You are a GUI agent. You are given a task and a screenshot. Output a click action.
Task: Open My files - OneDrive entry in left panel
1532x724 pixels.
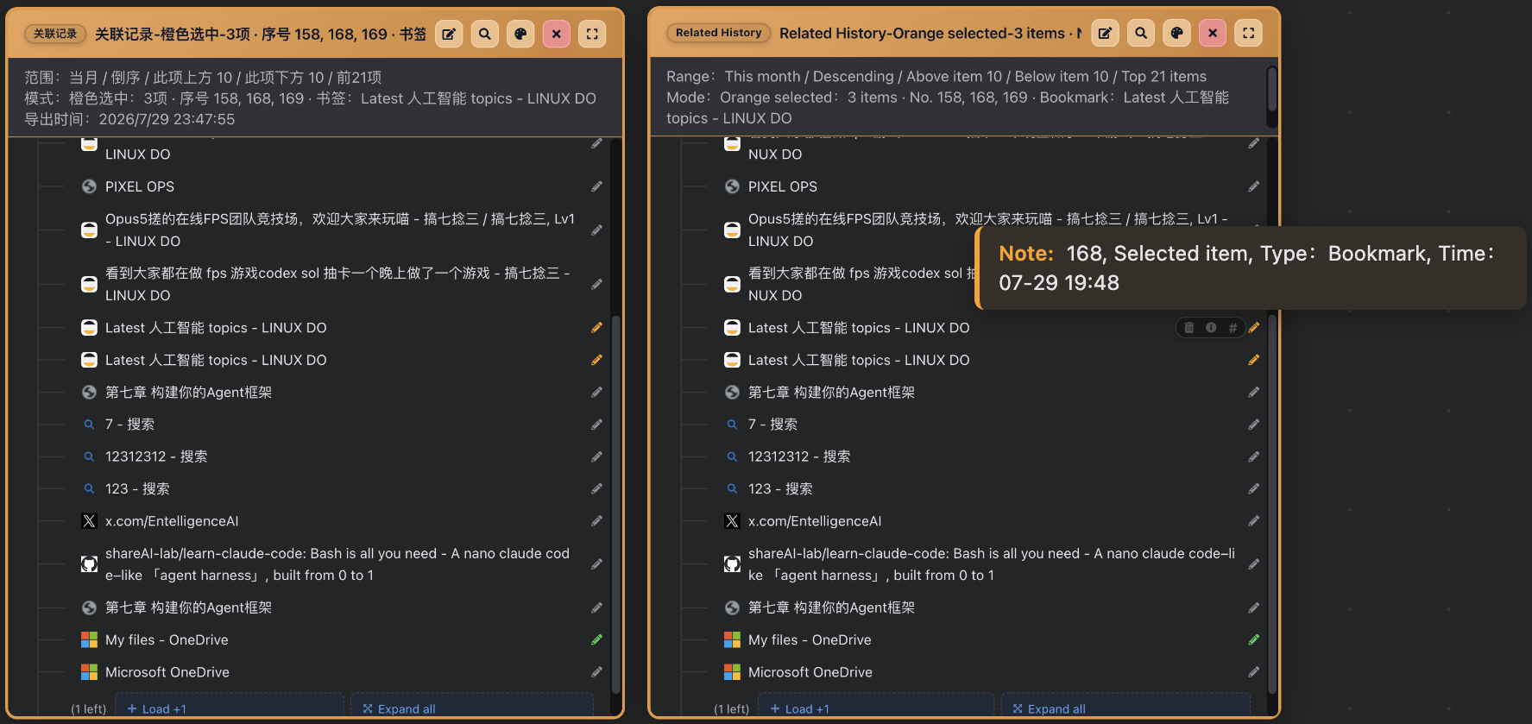tap(167, 639)
